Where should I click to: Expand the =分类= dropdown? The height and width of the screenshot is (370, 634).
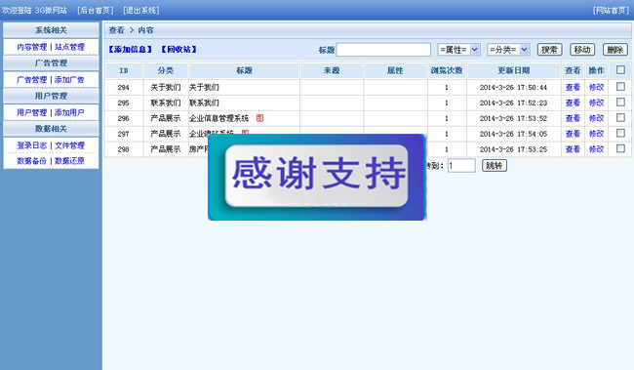pyautogui.click(x=508, y=50)
